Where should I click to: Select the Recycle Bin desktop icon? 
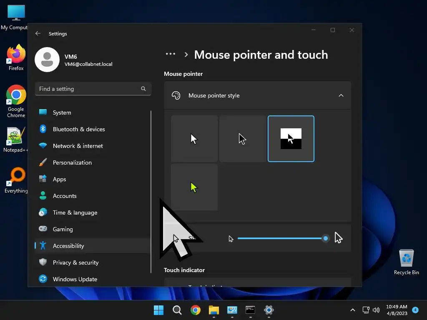pos(406,262)
